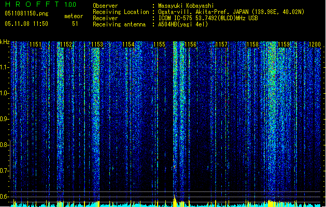The image size is (326, 207).
Task: Click location text Ogata-vill. Akita-Pref. JAPAN
Action: pyautogui.click(x=204, y=12)
